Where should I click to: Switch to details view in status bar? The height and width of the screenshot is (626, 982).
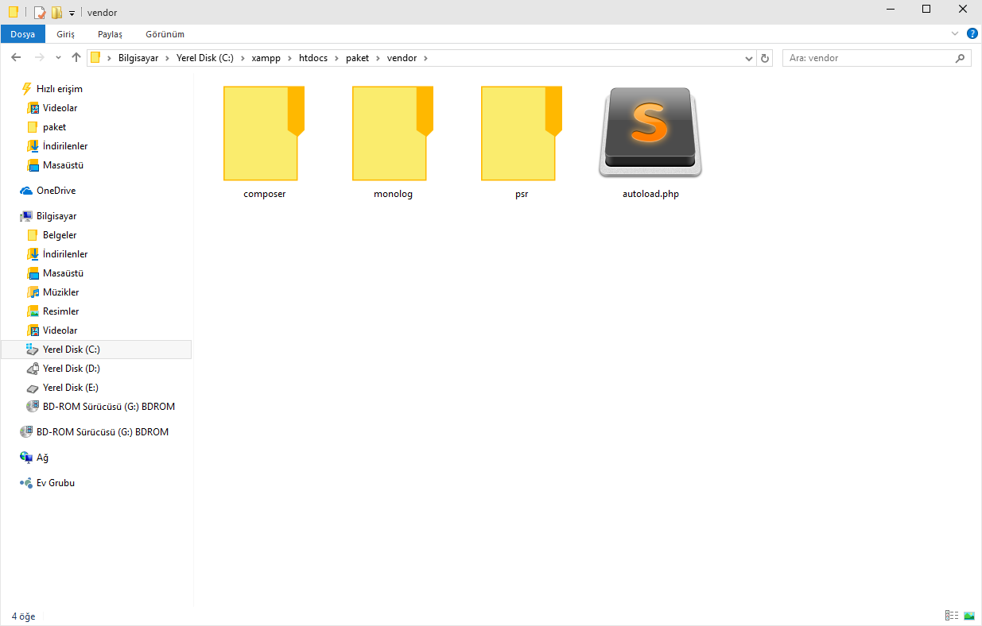(x=951, y=616)
